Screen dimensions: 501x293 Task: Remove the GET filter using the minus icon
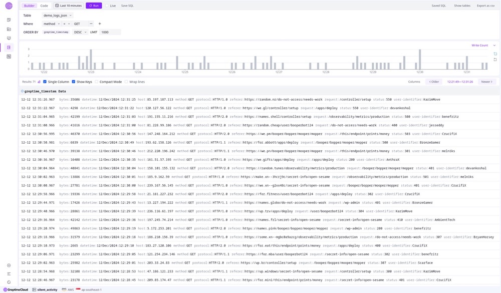pos(91,24)
